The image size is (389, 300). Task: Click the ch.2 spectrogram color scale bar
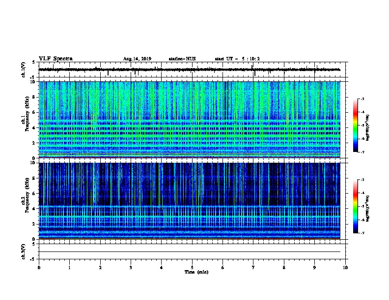tap(356, 206)
